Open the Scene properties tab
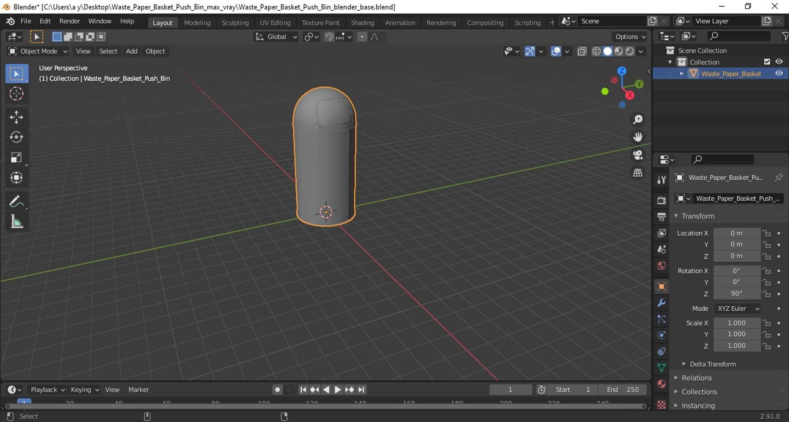This screenshot has height=422, width=789. point(661,249)
